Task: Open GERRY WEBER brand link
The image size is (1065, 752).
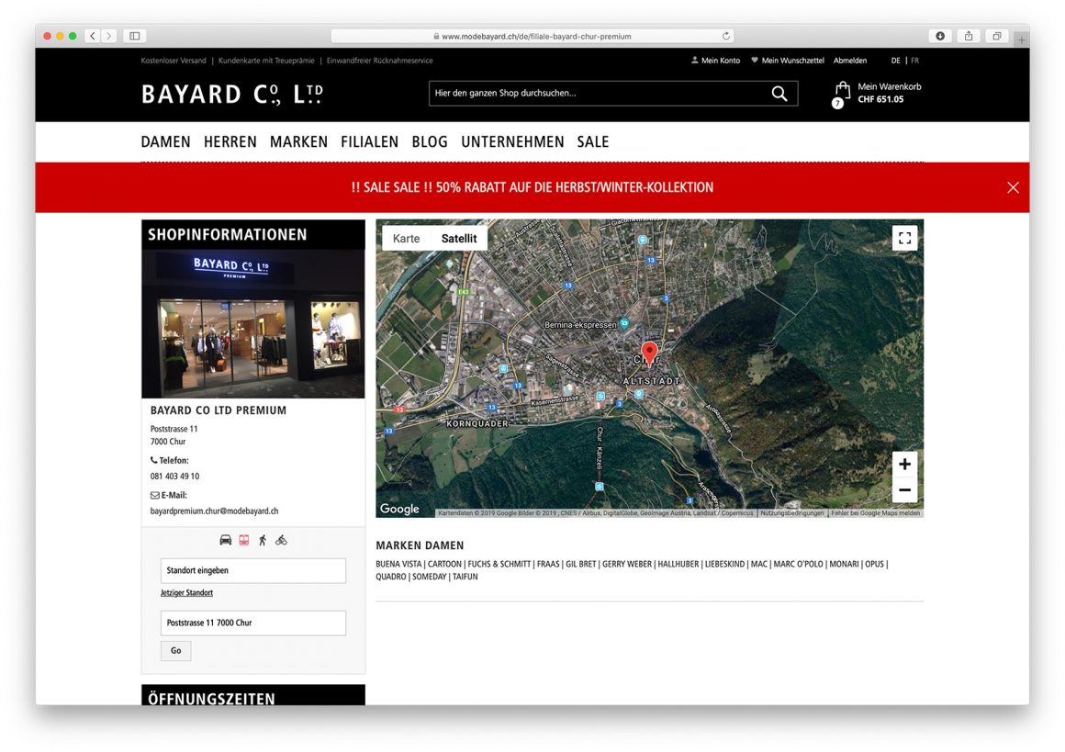Action: pyautogui.click(x=627, y=564)
